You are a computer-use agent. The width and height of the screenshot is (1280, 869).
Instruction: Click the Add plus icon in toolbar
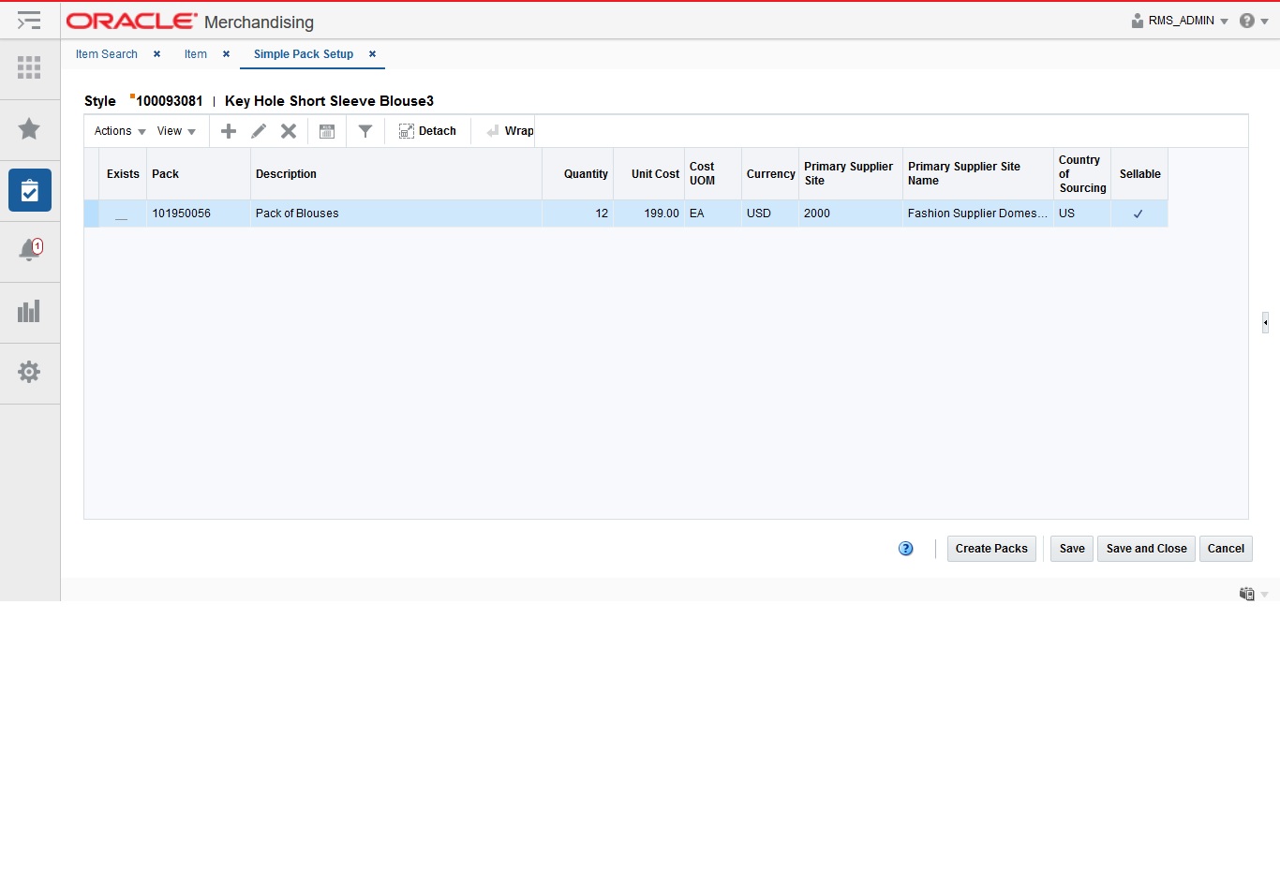(x=229, y=131)
